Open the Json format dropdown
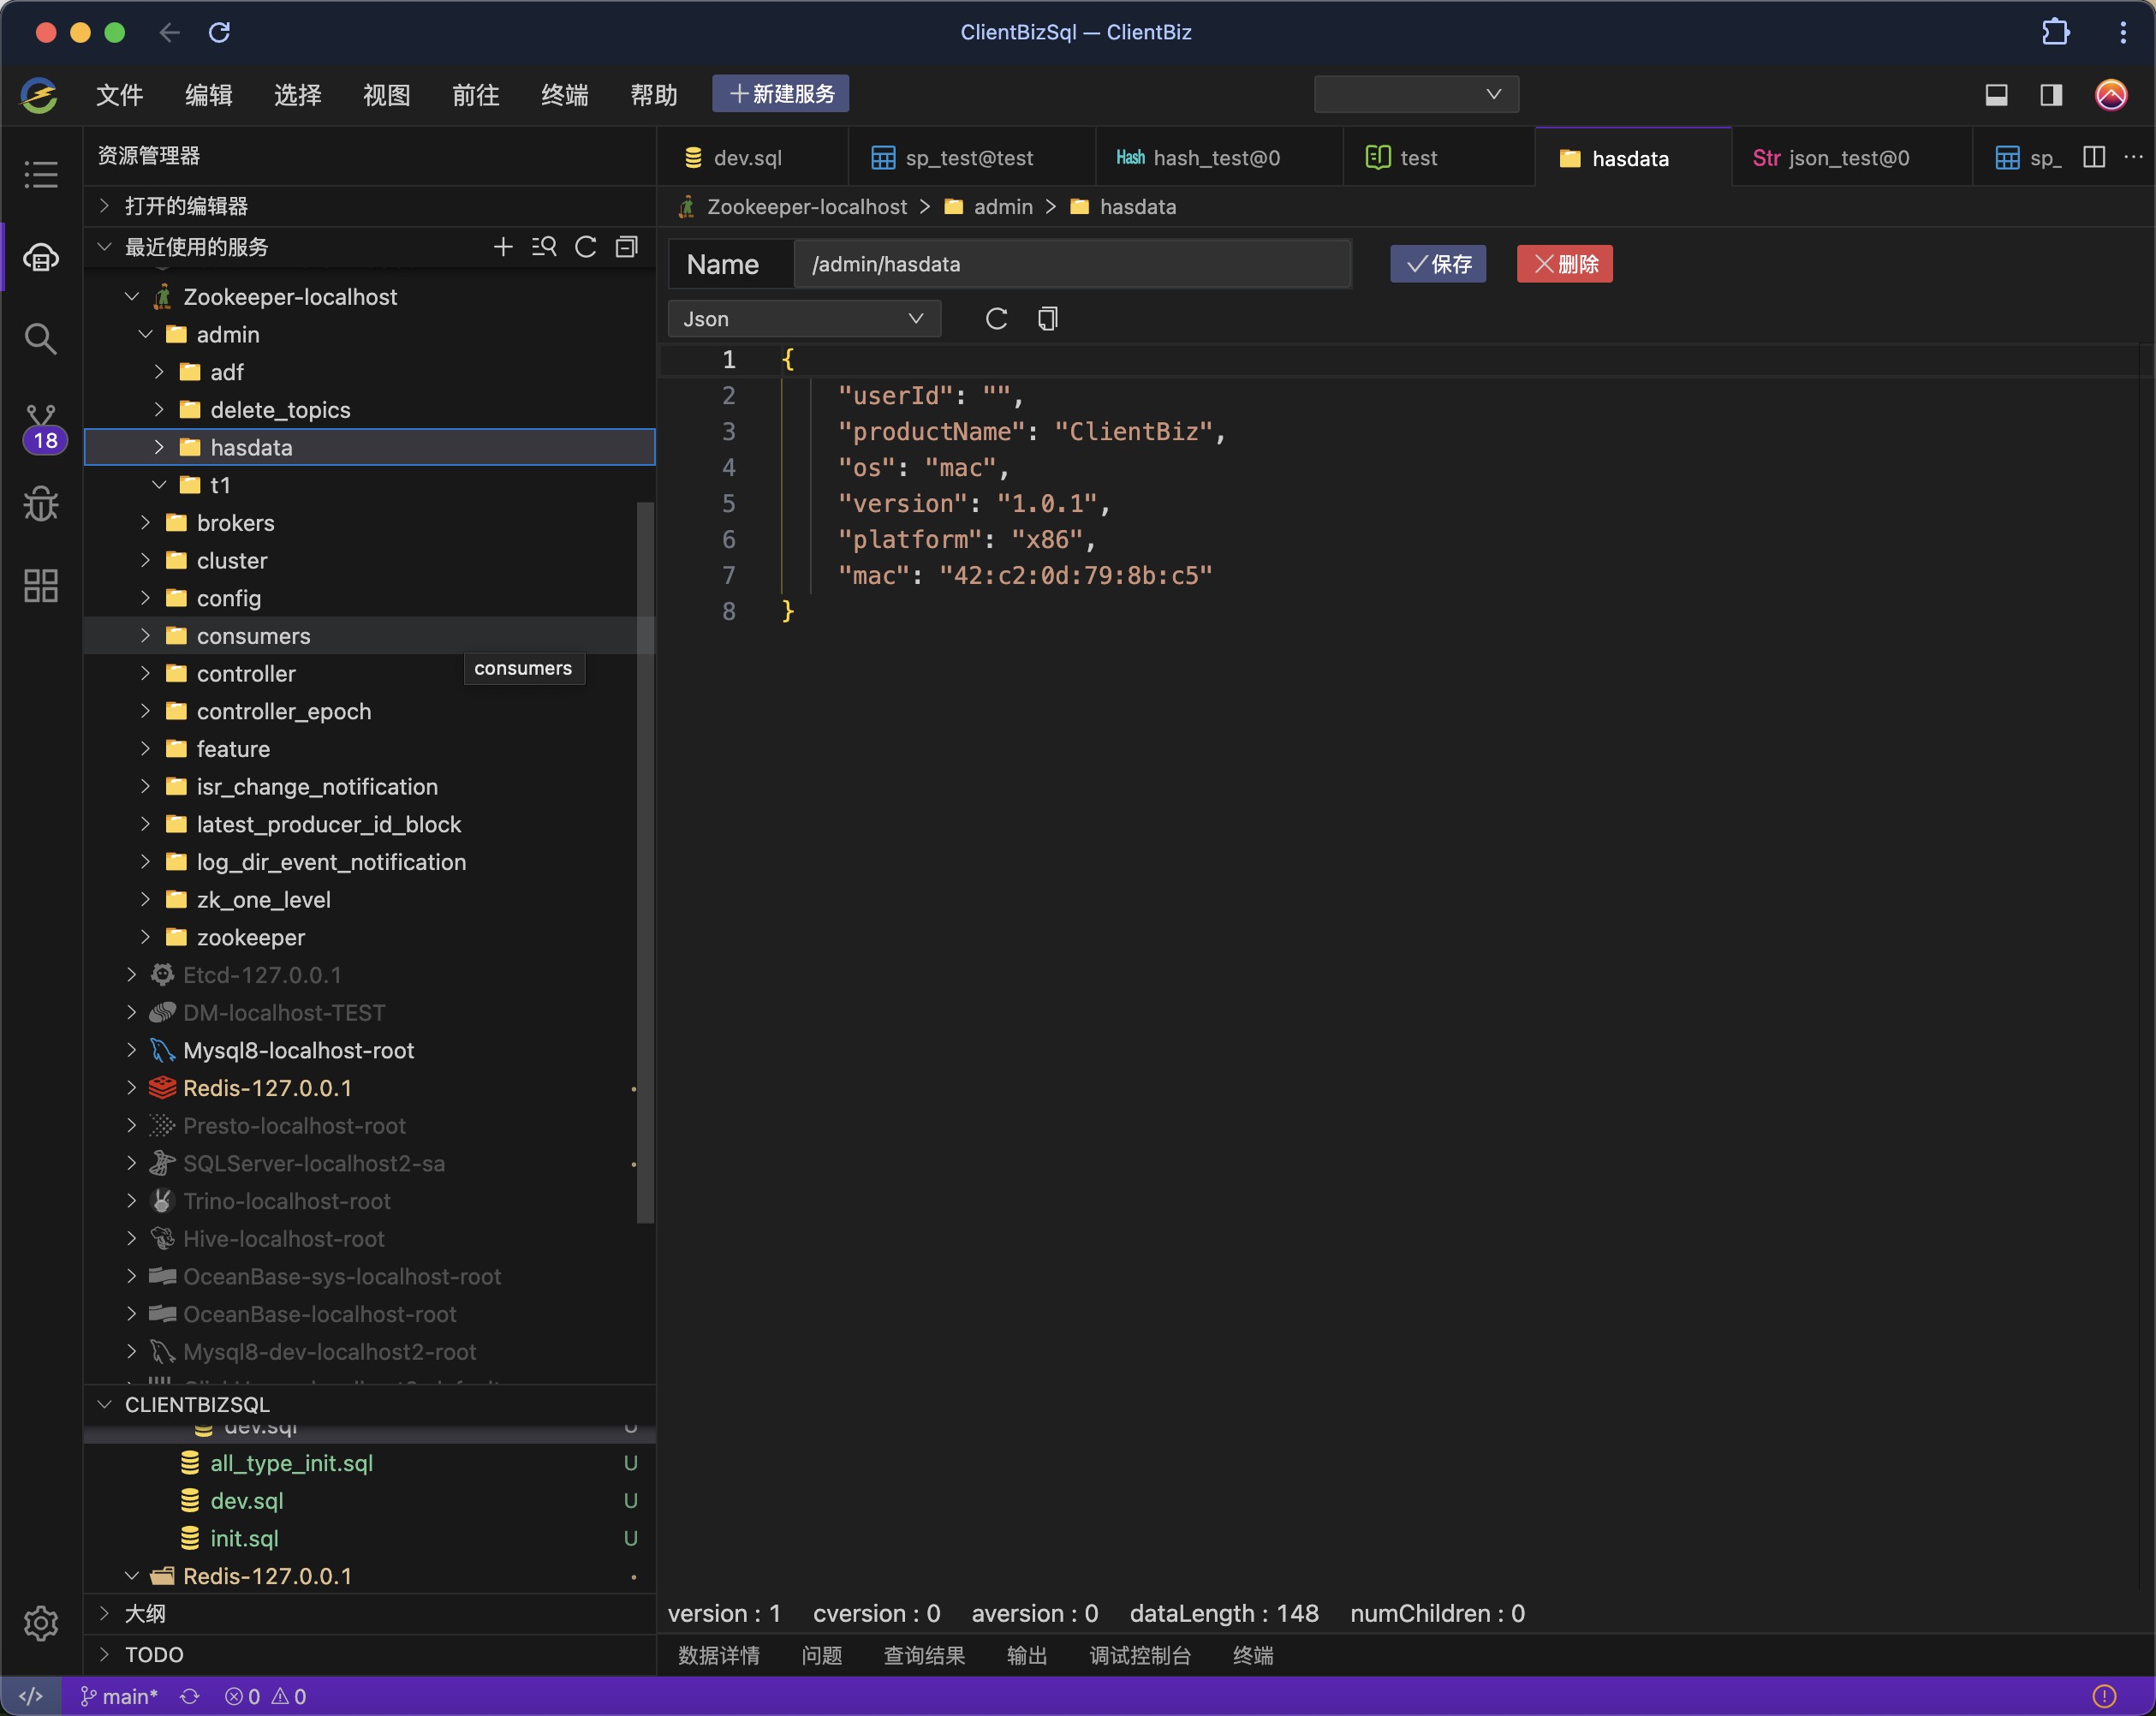2156x1716 pixels. [803, 319]
